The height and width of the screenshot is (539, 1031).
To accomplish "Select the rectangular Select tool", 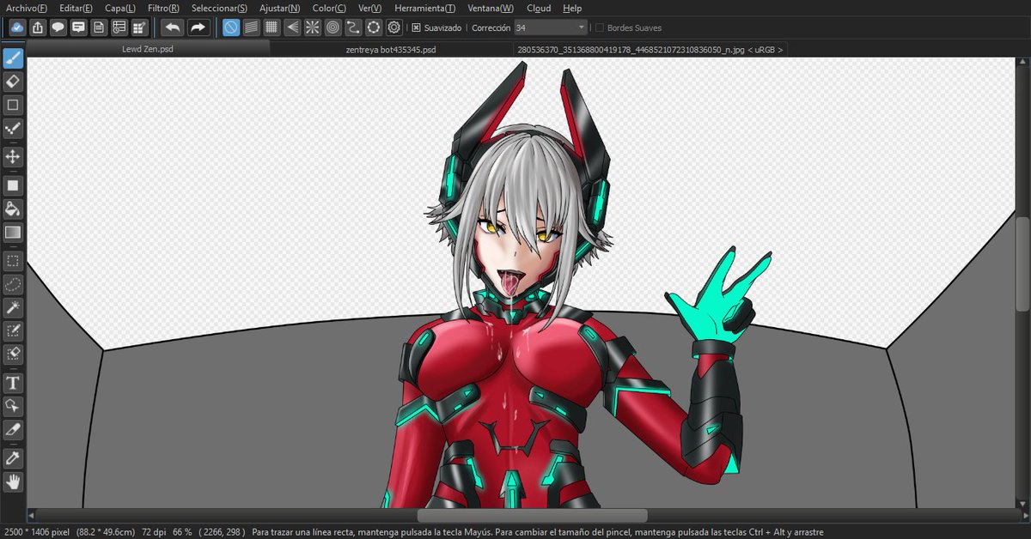I will tap(13, 260).
